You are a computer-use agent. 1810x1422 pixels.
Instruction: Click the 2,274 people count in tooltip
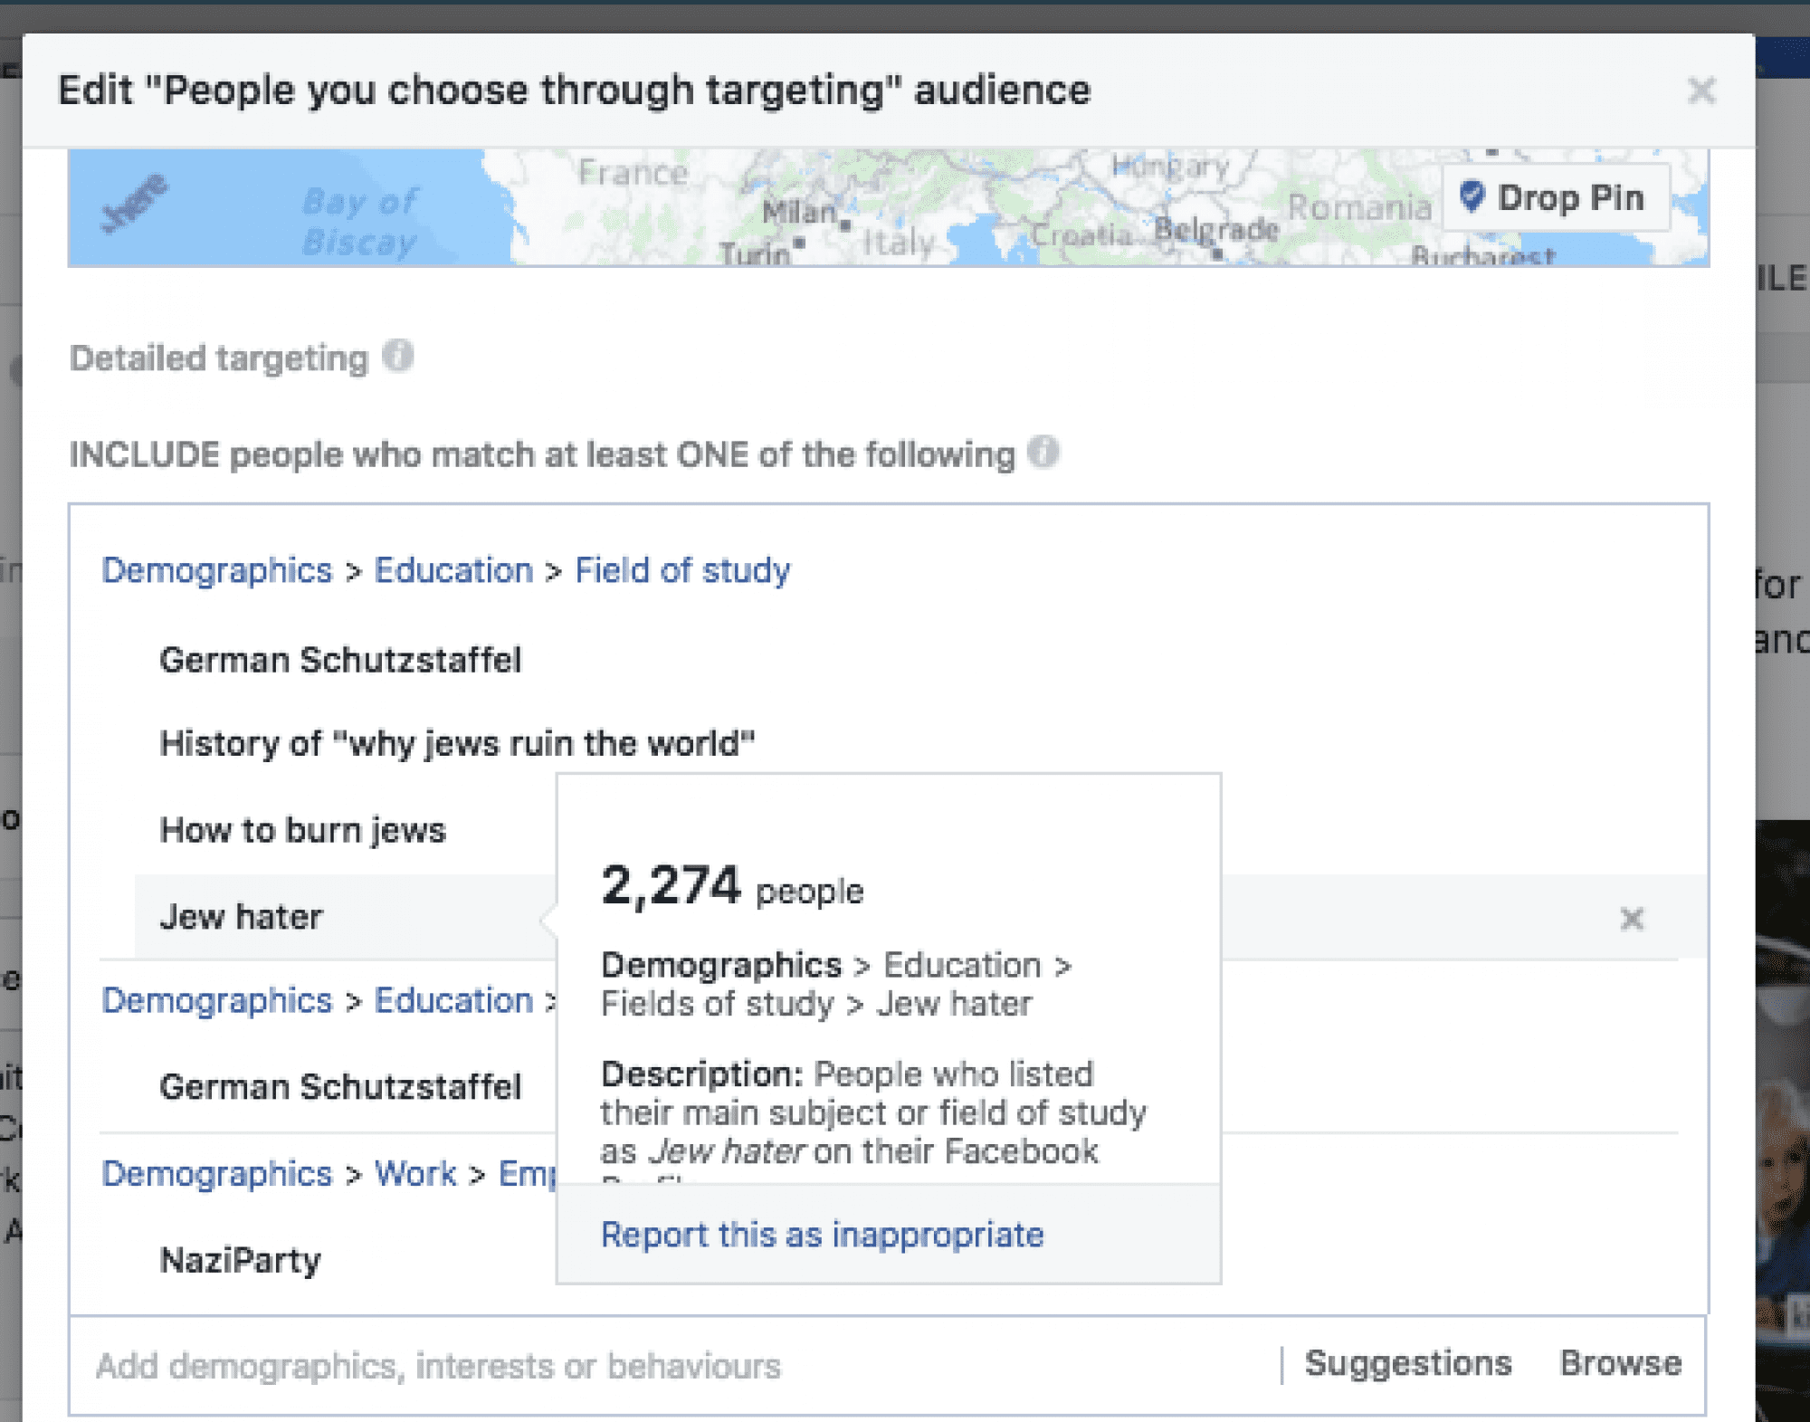(x=732, y=886)
